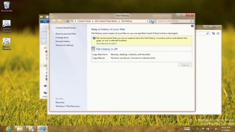Click the Up one level arrow icon
This screenshot has height=132, width=235.
pos(68,21)
